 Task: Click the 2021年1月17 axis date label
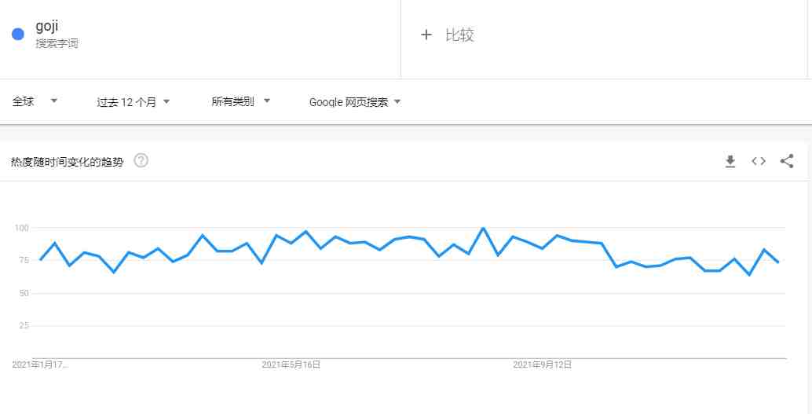point(40,365)
